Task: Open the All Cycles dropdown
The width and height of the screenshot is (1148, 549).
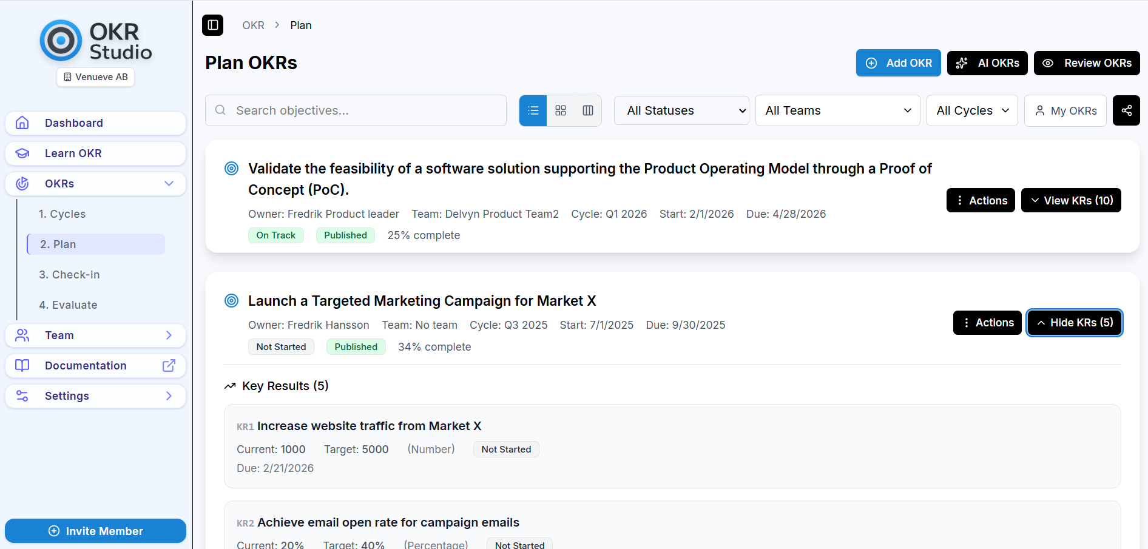Action: [x=971, y=110]
